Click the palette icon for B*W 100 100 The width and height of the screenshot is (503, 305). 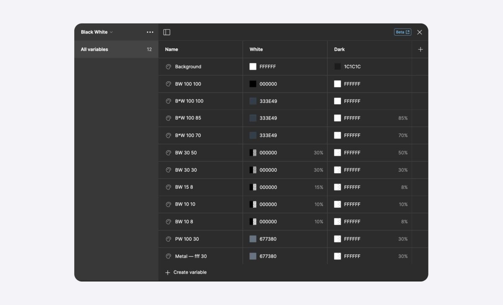point(169,101)
